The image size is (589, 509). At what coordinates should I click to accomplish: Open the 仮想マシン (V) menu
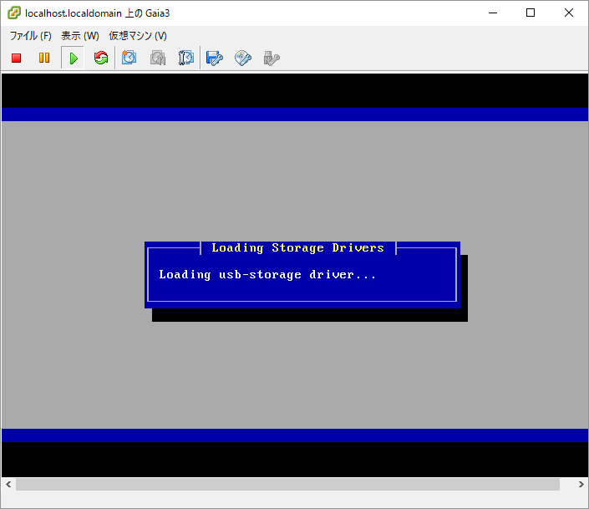pyautogui.click(x=138, y=36)
